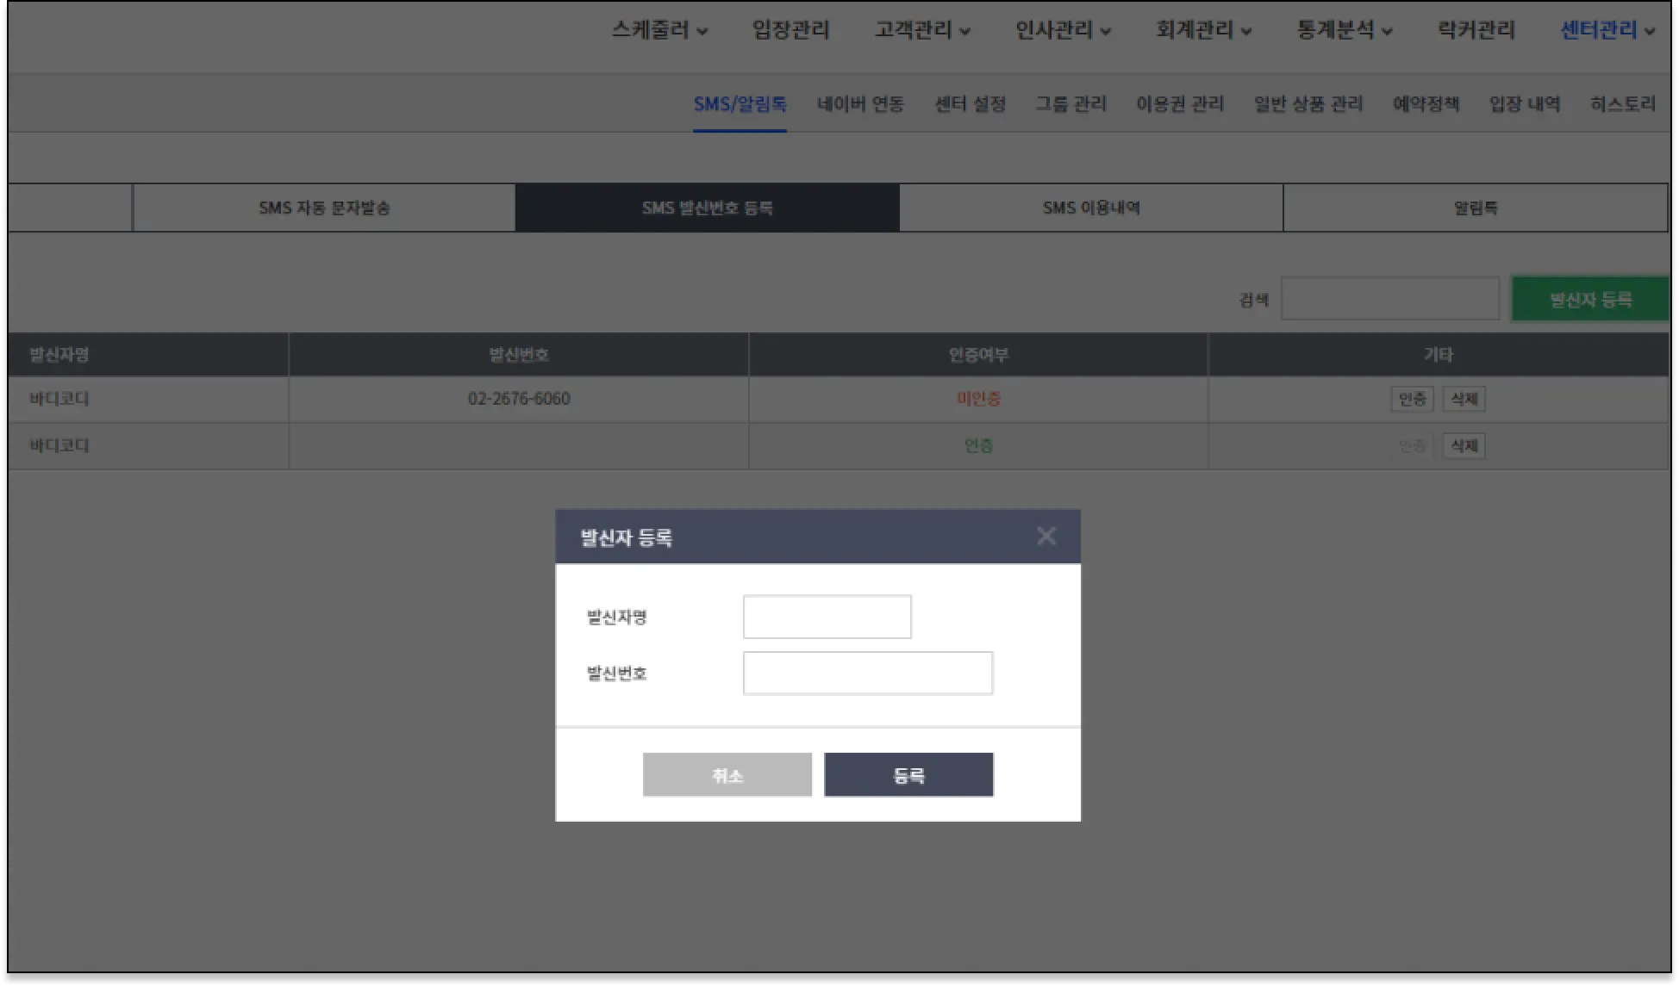This screenshot has width=1679, height=987.
Task: Open the 회계관리 dropdown menu
Action: click(x=1203, y=30)
